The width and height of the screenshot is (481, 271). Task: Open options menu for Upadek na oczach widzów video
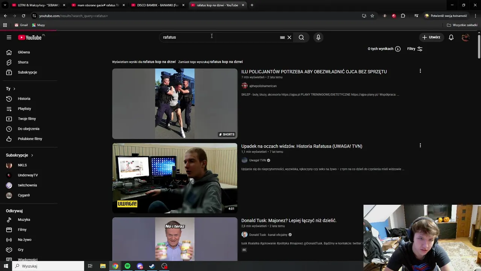420,145
